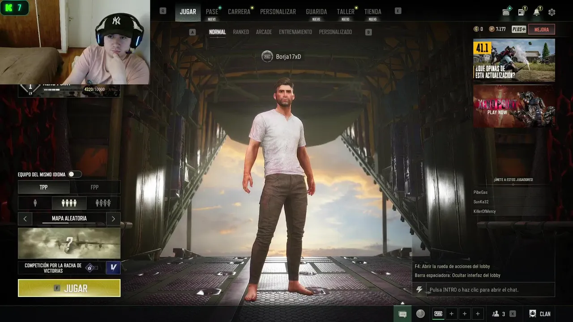Click the D key hint beside PERSONALIZADO
The width and height of the screenshot is (573, 322).
[368, 32]
